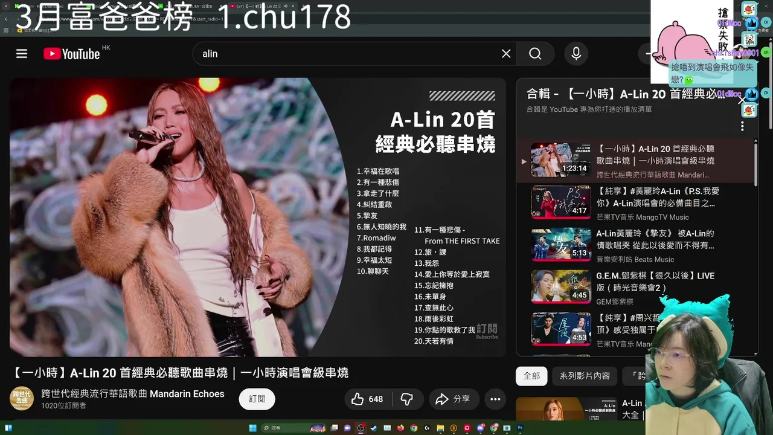Start voice search with microphone icon
773x435 pixels.
(x=576, y=54)
